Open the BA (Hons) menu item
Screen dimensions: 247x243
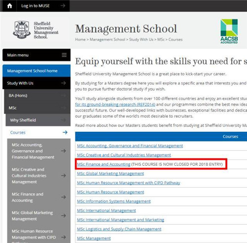click(x=37, y=95)
